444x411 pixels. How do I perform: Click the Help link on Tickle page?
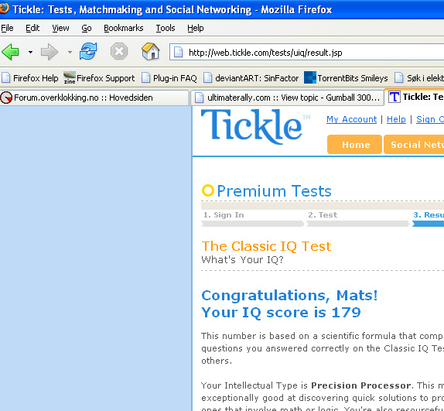[396, 119]
